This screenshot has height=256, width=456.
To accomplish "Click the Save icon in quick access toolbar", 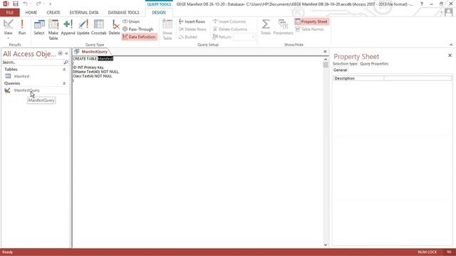I will point(16,4).
